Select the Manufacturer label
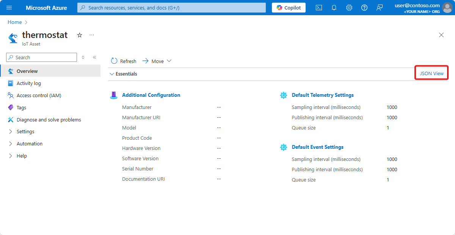The height and width of the screenshot is (235, 455). click(x=137, y=107)
